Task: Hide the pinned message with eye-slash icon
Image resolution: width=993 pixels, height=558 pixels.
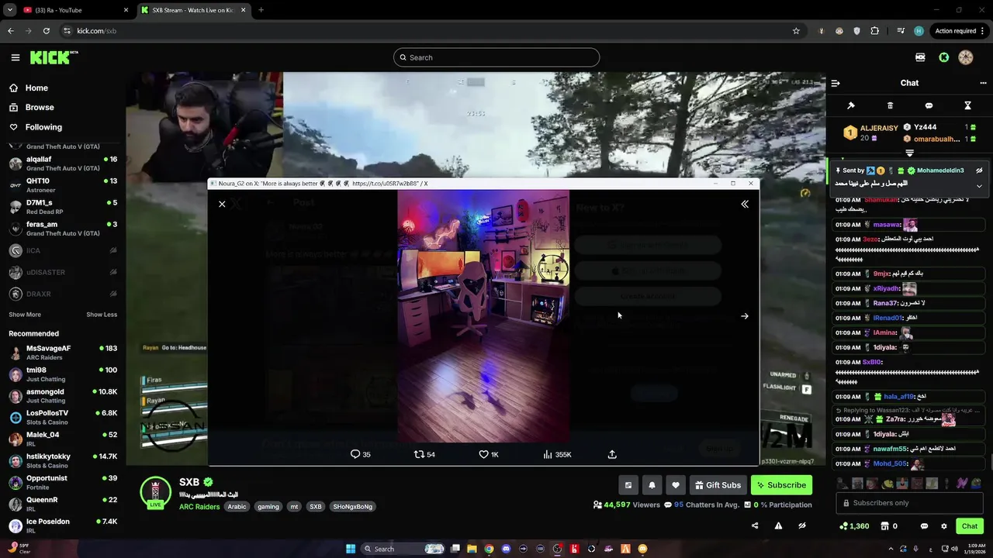Action: tap(979, 170)
